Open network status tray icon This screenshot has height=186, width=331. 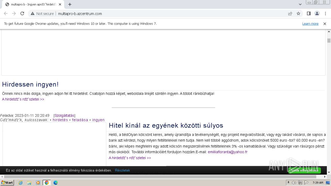pos(300,183)
